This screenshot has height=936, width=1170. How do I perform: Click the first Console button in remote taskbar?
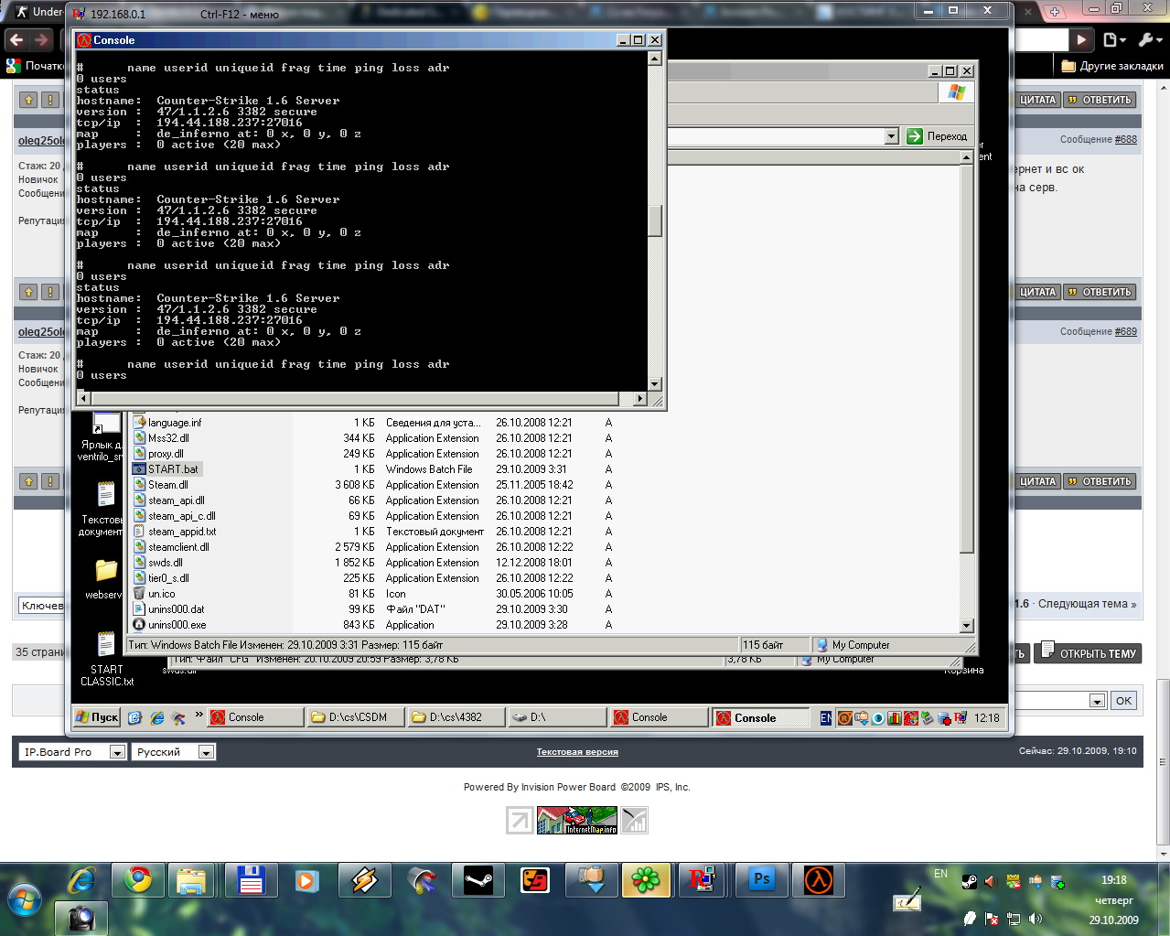coord(255,717)
